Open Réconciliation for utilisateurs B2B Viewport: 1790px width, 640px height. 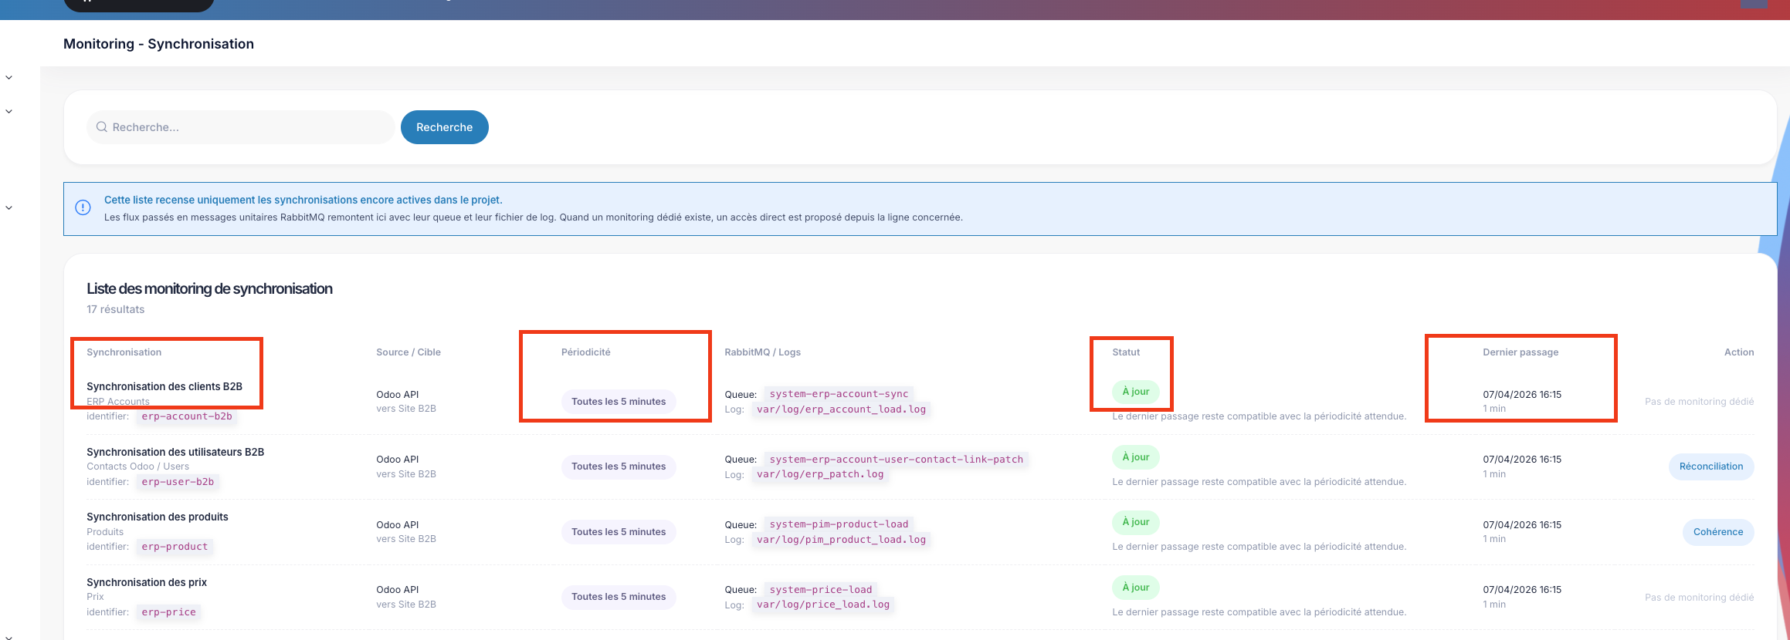[1711, 467]
